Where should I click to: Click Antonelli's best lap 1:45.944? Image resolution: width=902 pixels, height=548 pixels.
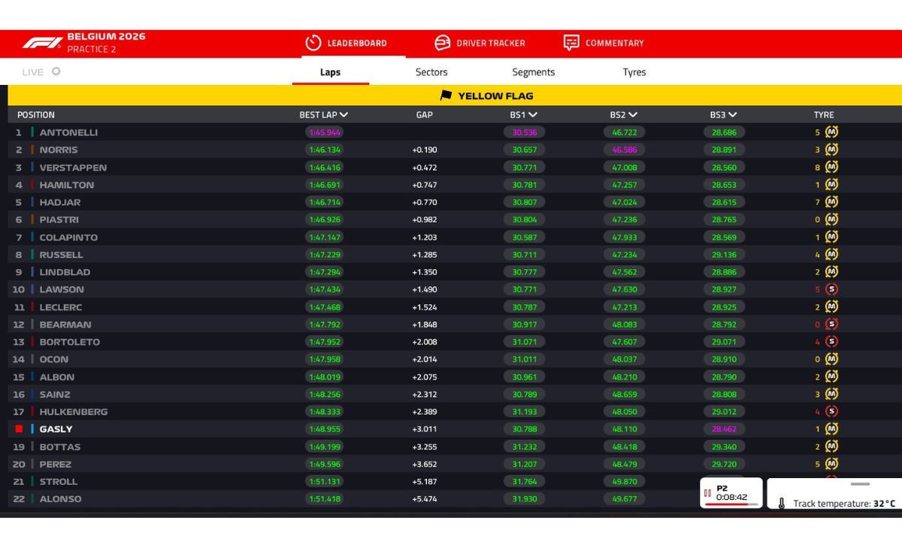pos(324,132)
